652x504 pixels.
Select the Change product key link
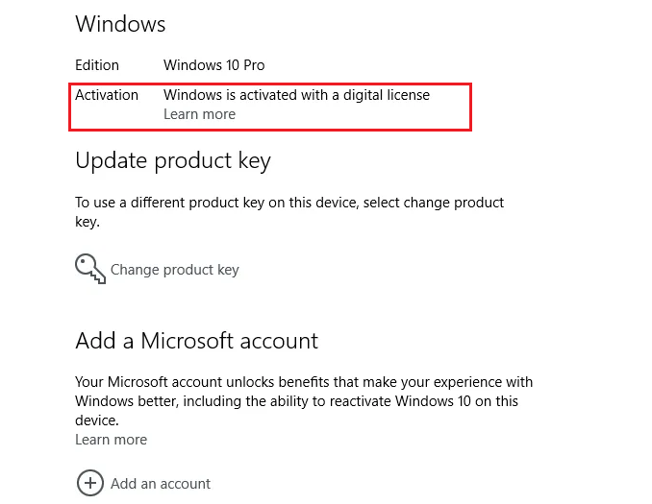point(175,270)
